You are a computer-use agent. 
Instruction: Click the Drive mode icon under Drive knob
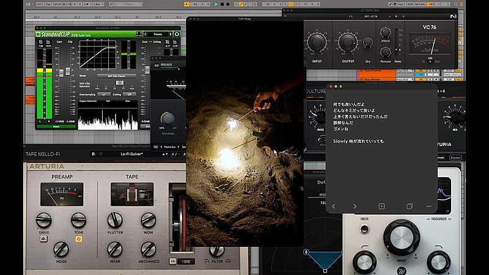coord(44,239)
